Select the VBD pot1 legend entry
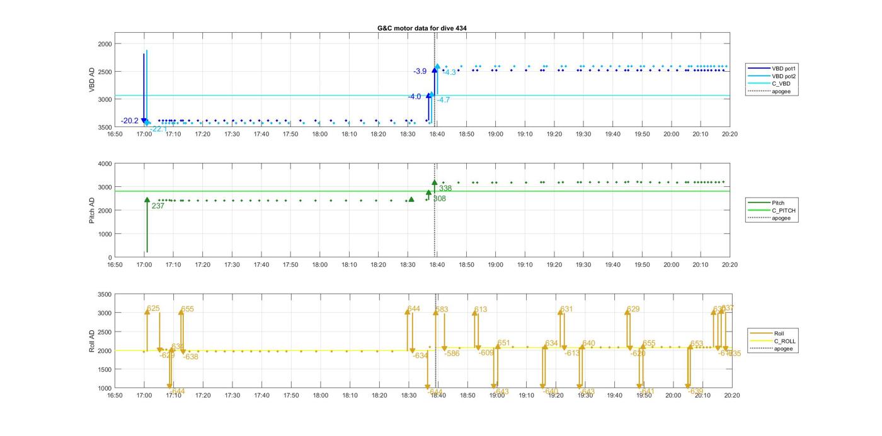 coord(773,68)
